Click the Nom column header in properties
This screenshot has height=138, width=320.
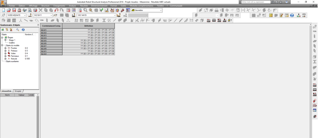coord(7,95)
